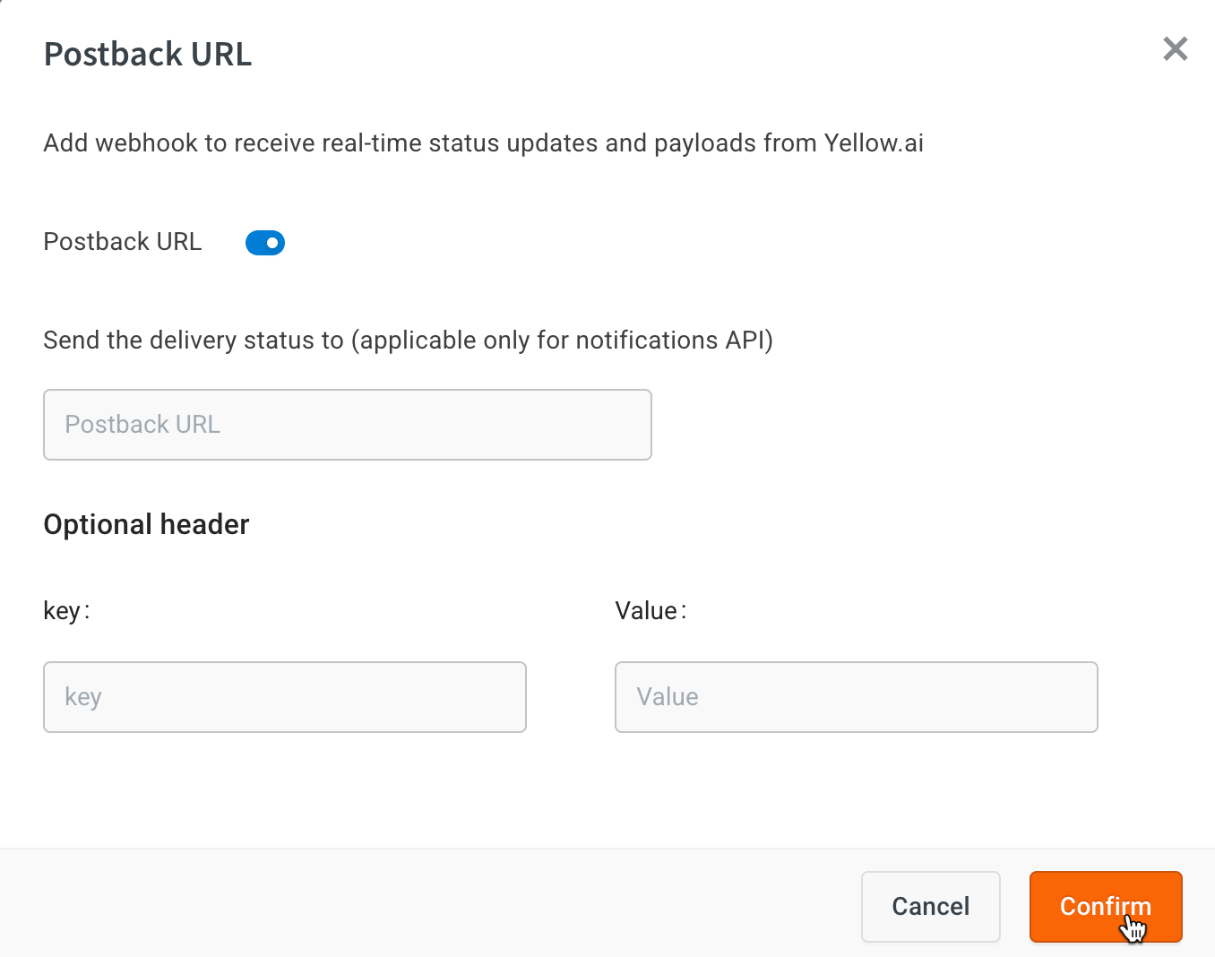Click the Send the delivery status text

tap(409, 341)
